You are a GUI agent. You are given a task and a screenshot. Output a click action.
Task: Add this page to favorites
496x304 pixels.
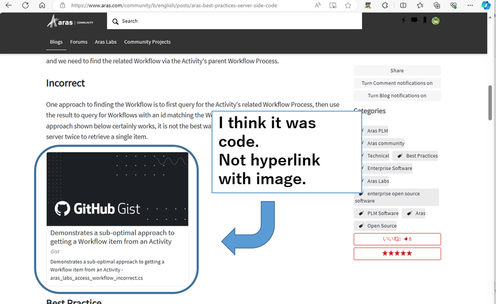tap(348, 5)
